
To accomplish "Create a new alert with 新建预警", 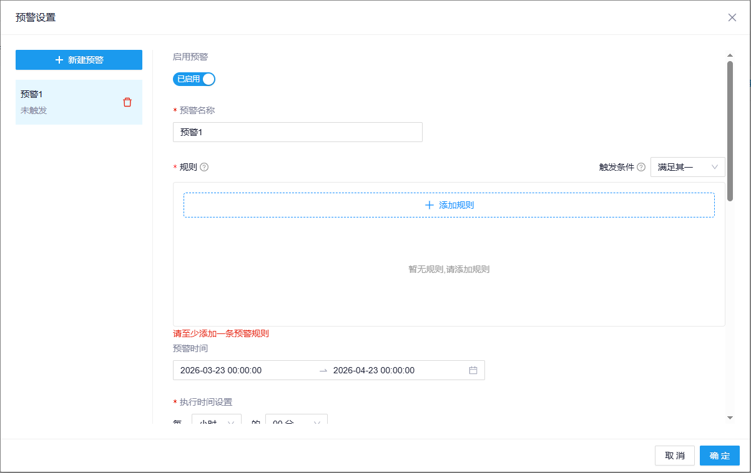I will pos(79,59).
